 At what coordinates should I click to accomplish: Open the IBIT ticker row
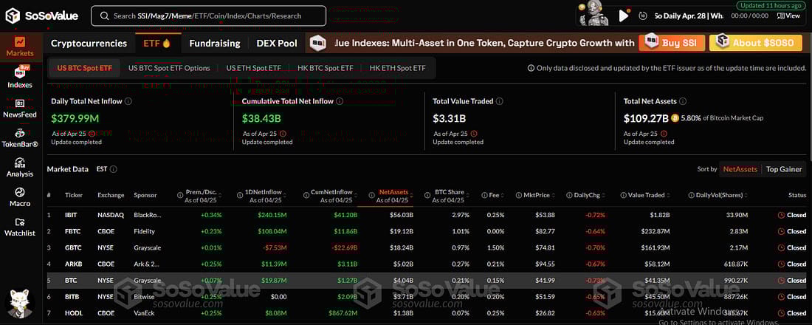pos(427,215)
